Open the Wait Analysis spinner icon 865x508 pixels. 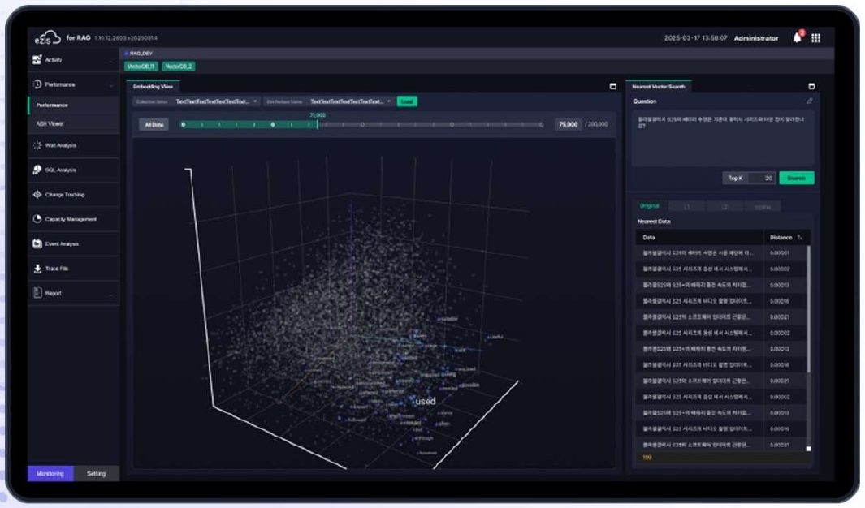(x=37, y=145)
